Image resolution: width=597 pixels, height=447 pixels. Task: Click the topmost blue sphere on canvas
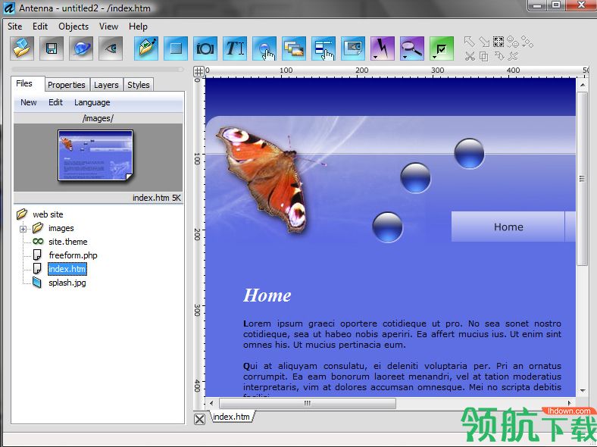point(469,154)
